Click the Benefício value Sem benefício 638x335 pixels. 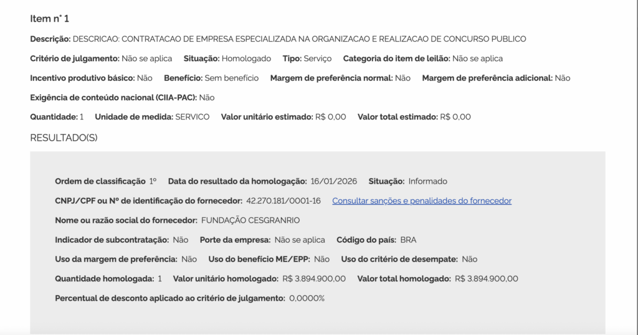click(231, 78)
